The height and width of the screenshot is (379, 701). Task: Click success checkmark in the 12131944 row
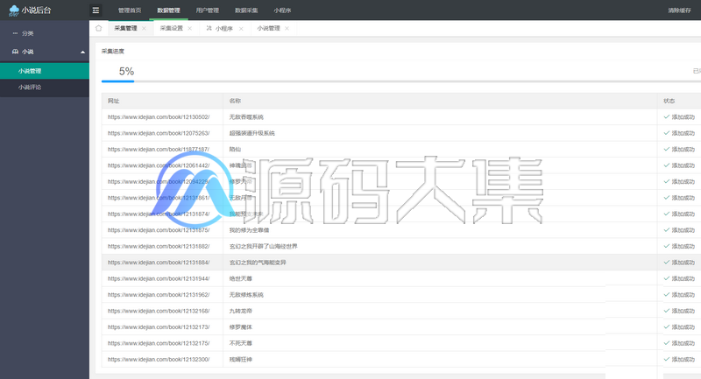pyautogui.click(x=667, y=278)
